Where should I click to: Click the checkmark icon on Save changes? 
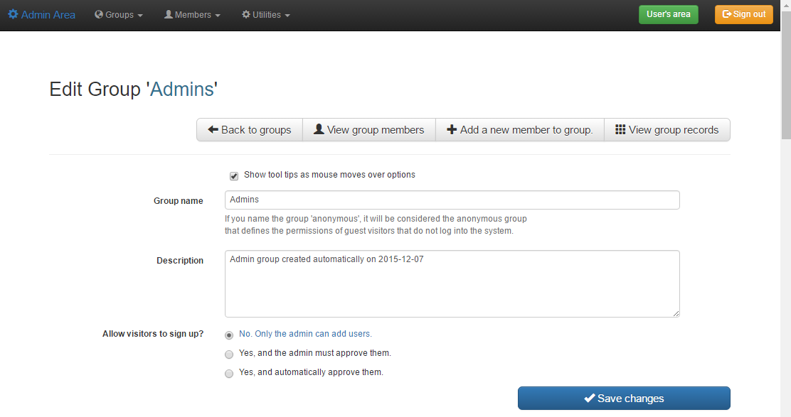(590, 398)
